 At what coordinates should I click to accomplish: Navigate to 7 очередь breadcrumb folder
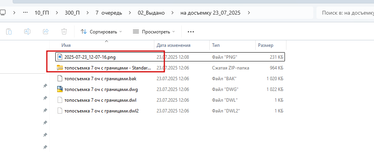[x=109, y=13]
